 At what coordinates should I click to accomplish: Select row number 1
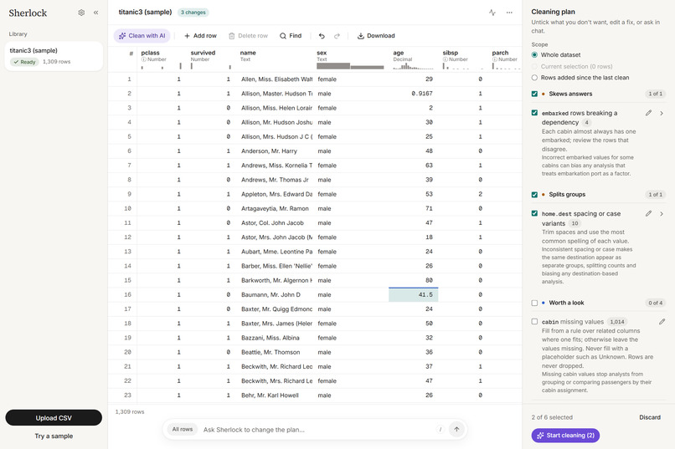point(122,79)
